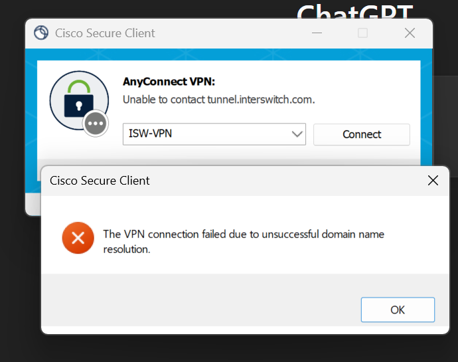This screenshot has width=458, height=362.
Task: Click the Cisco Secure Client logo in title bar
Action: coord(41,33)
